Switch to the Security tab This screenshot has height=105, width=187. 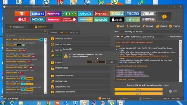[x=41, y=27]
